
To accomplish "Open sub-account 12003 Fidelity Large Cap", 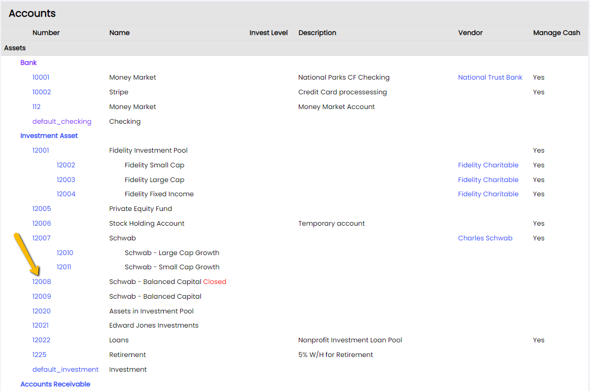I will coord(66,180).
